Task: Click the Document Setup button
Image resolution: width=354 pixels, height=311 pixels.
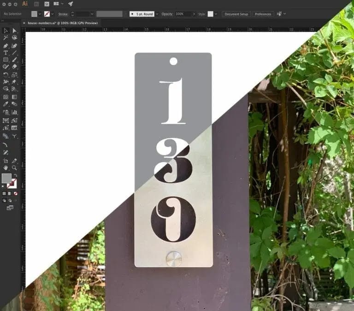Action: 236,14
